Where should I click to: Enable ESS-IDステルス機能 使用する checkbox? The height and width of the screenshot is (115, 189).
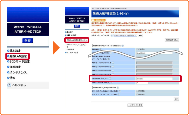[x=137, y=91]
